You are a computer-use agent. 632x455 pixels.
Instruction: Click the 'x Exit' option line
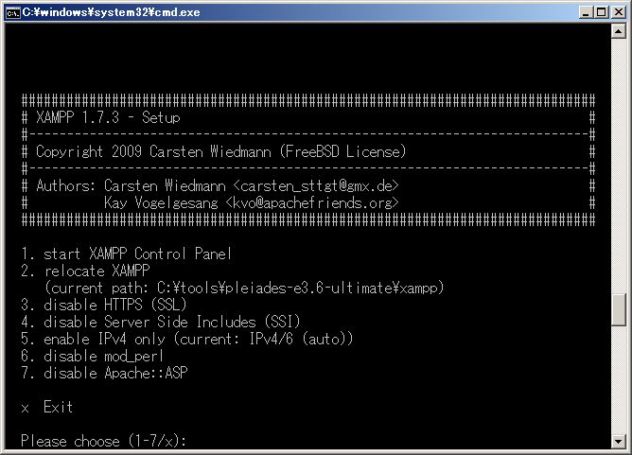(46, 407)
